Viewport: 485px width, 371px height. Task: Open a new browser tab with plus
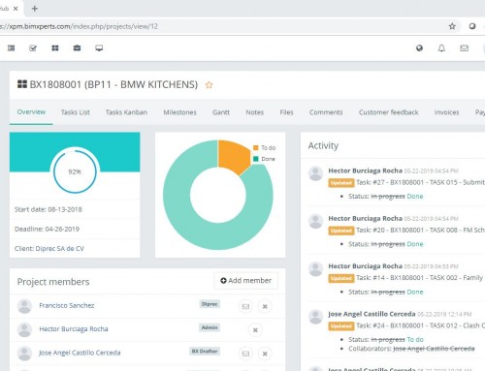(35, 9)
